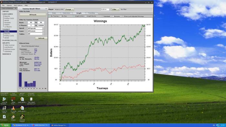Image resolution: width=226 pixels, height=127 pixels.
Task: Launch VLC media player shortcut
Action: [x=13, y=108]
